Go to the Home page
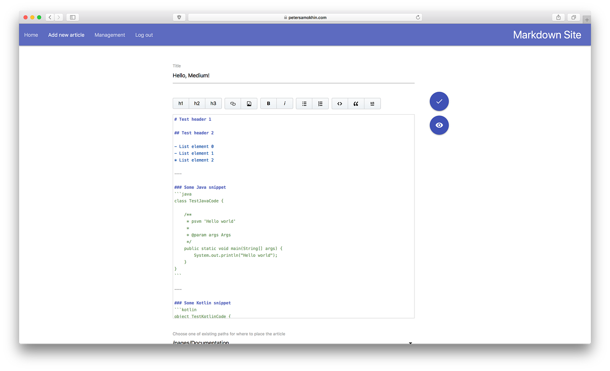This screenshot has height=371, width=610. tap(31, 35)
